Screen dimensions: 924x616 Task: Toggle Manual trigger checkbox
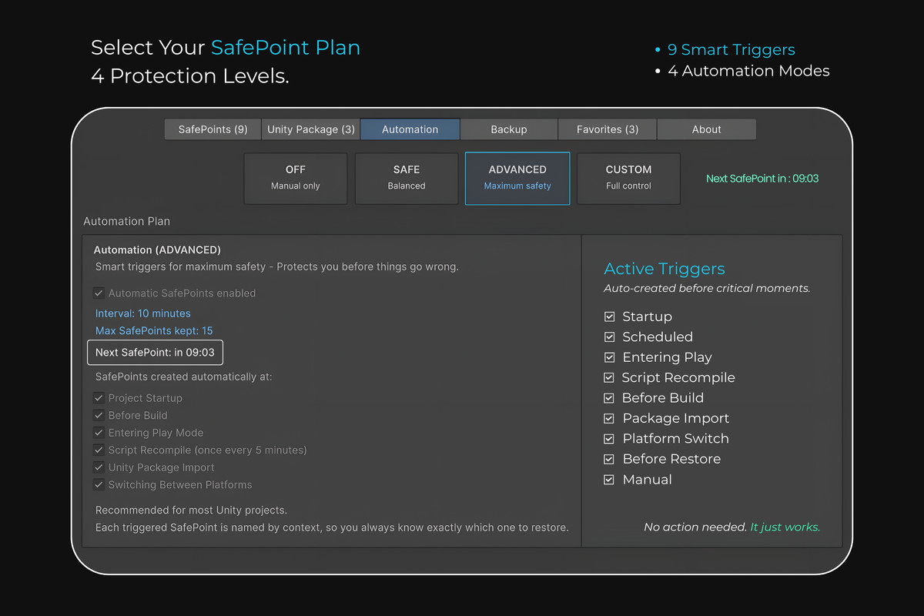pos(609,480)
